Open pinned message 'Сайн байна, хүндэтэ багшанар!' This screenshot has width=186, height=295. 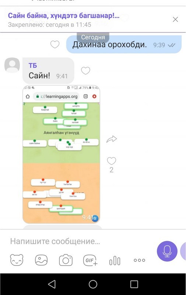[63, 15]
